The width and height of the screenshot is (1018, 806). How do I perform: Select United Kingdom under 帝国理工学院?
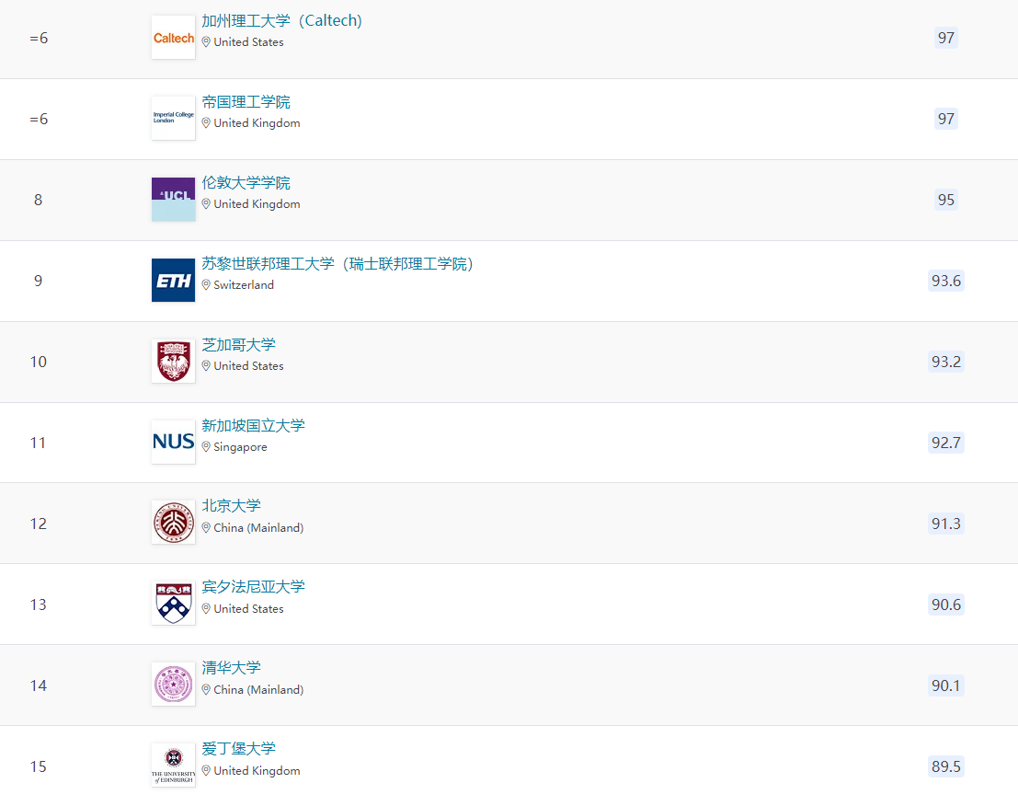point(257,123)
